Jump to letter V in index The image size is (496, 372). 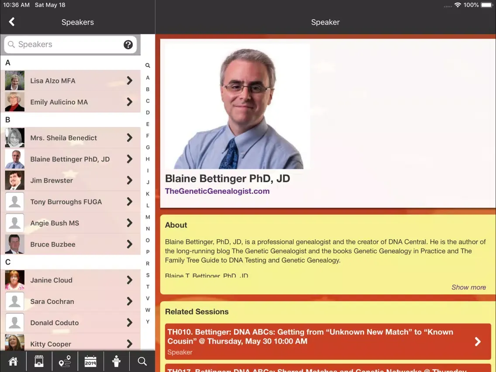coord(148,298)
